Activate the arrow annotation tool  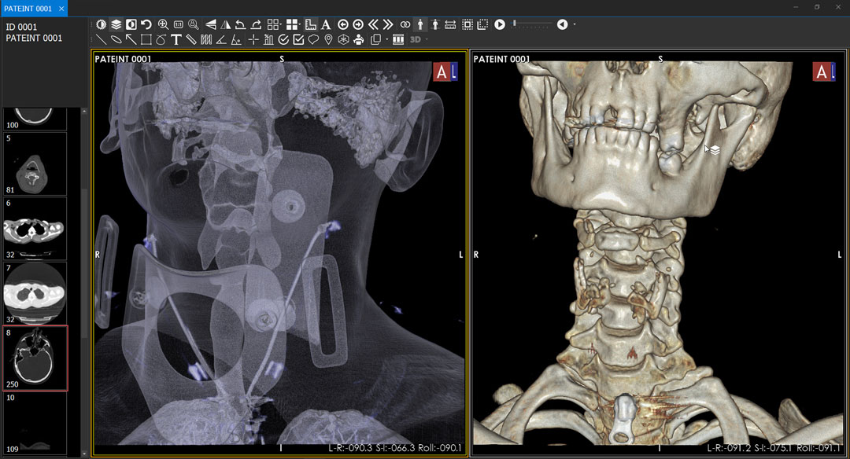click(131, 39)
